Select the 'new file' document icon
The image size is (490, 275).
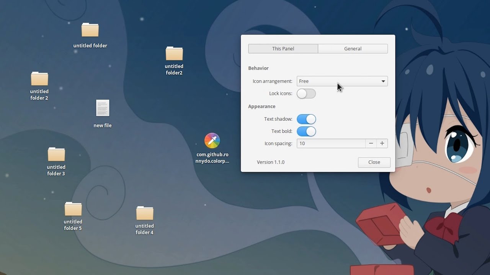click(x=103, y=108)
